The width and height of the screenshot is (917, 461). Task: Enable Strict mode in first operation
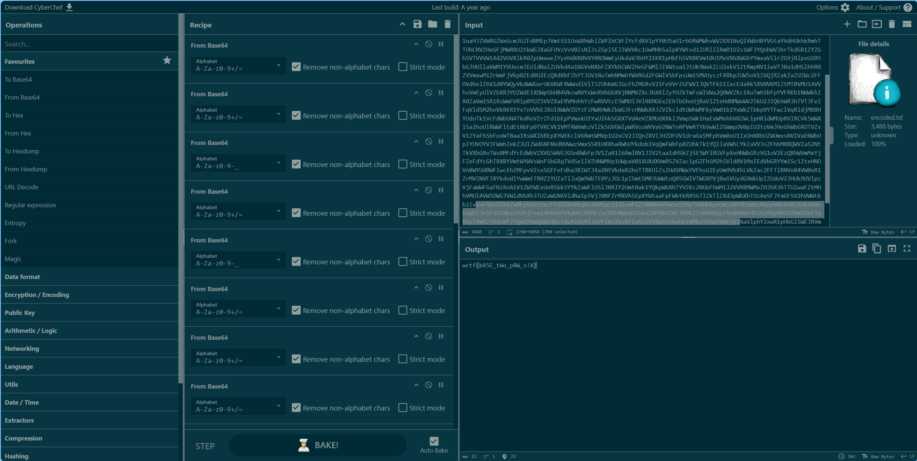point(402,67)
